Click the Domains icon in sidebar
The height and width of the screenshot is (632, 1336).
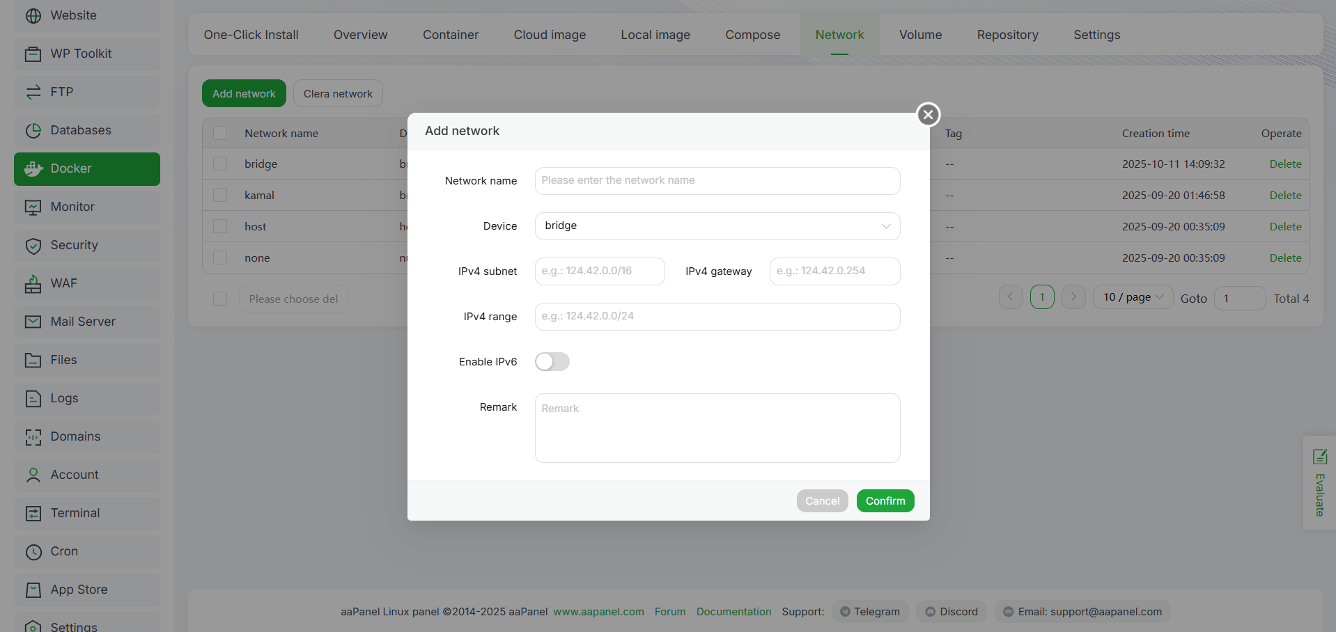tap(33, 436)
